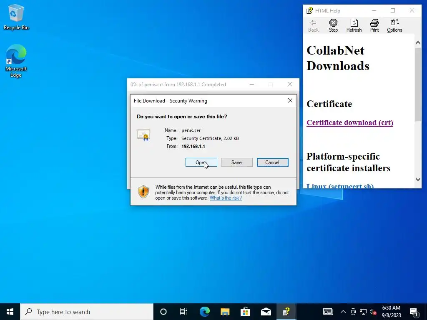Image resolution: width=427 pixels, height=320 pixels.
Task: Click the Meet Now tray icon
Action: click(354, 312)
